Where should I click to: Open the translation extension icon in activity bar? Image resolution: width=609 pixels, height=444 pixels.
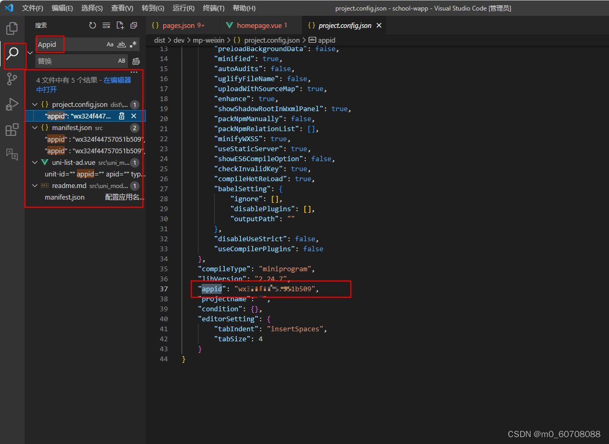(12, 154)
